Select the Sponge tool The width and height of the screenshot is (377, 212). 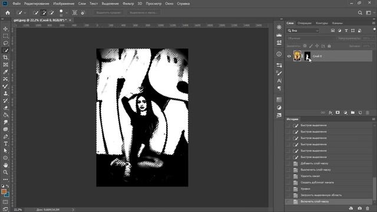click(5, 130)
